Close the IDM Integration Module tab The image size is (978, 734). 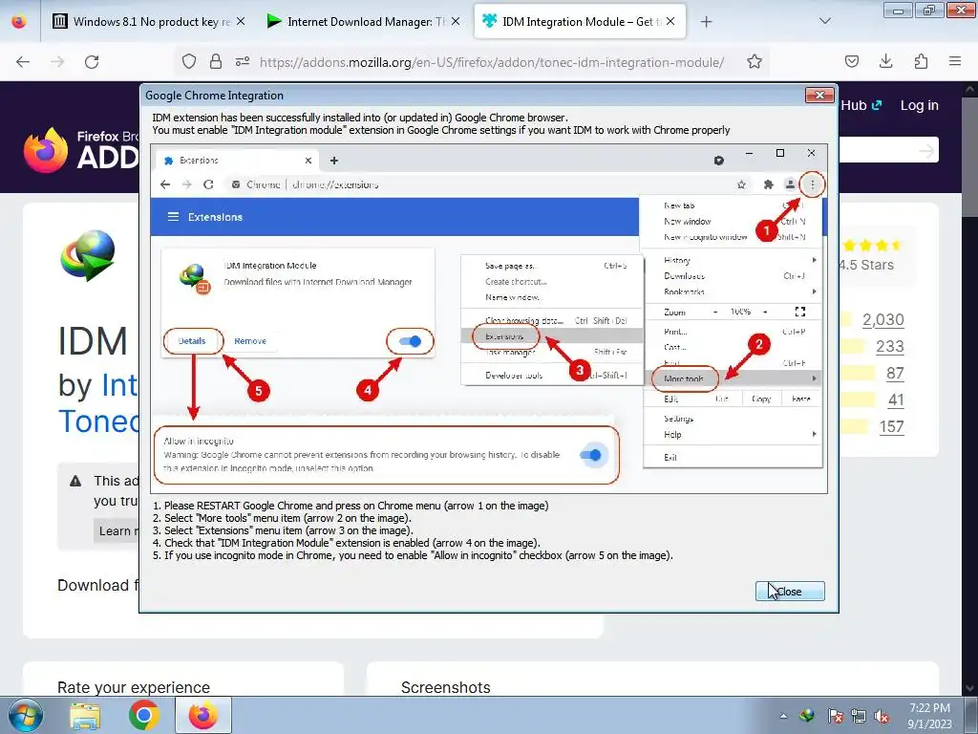click(x=670, y=21)
